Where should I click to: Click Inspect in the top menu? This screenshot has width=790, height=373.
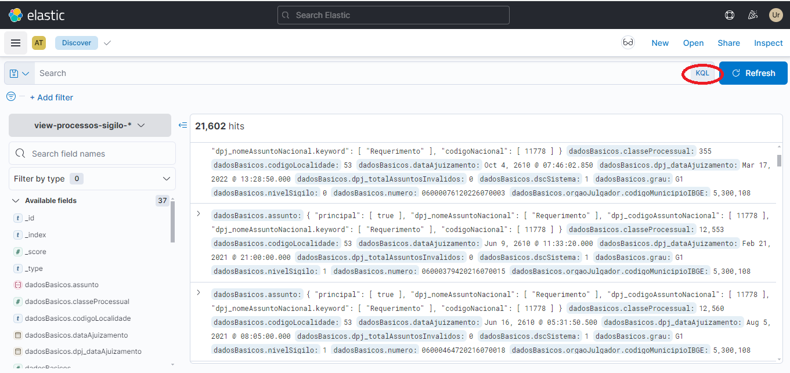(x=768, y=43)
